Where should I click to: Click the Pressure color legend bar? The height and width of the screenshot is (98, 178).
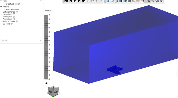point(46,47)
